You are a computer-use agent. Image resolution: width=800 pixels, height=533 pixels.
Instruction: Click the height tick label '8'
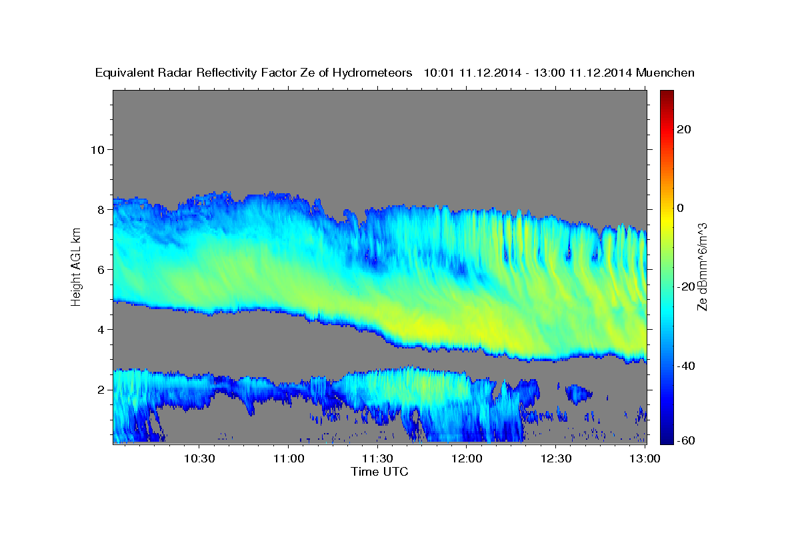pyautogui.click(x=101, y=209)
